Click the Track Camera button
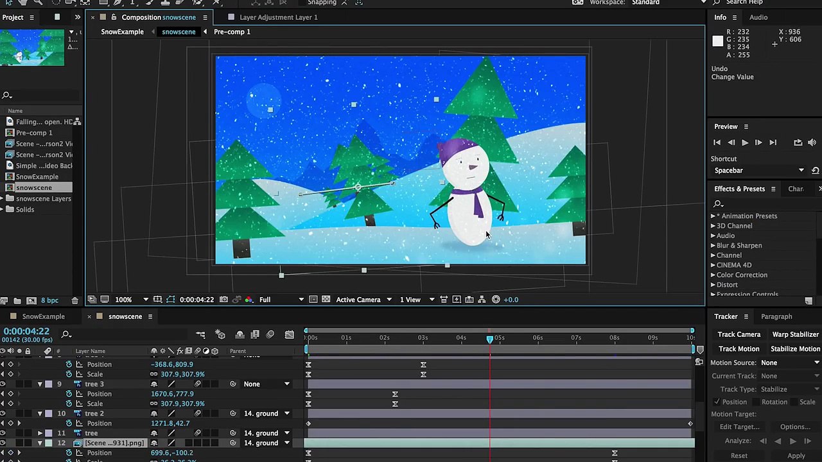The height and width of the screenshot is (462, 822). [739, 334]
